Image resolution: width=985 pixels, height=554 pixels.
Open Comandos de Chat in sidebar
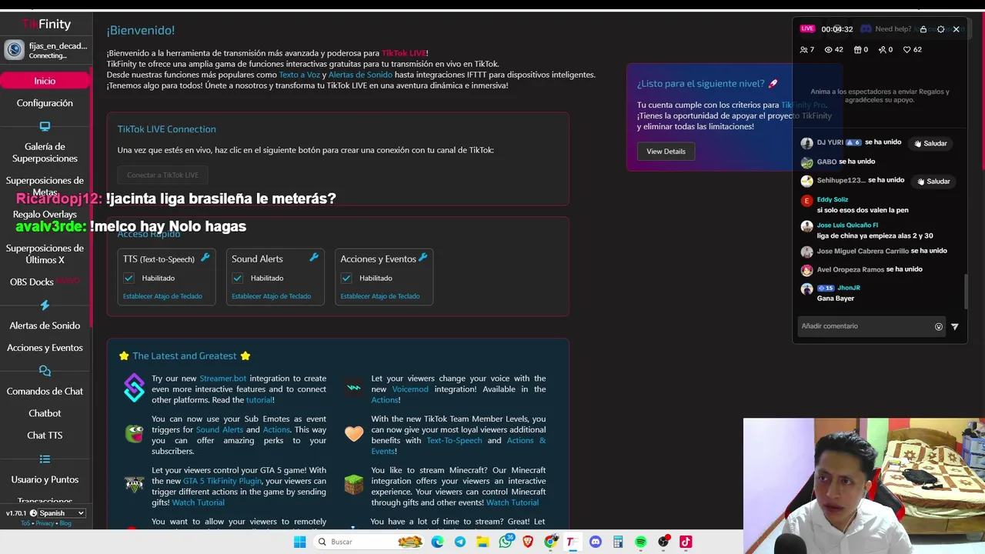click(45, 391)
